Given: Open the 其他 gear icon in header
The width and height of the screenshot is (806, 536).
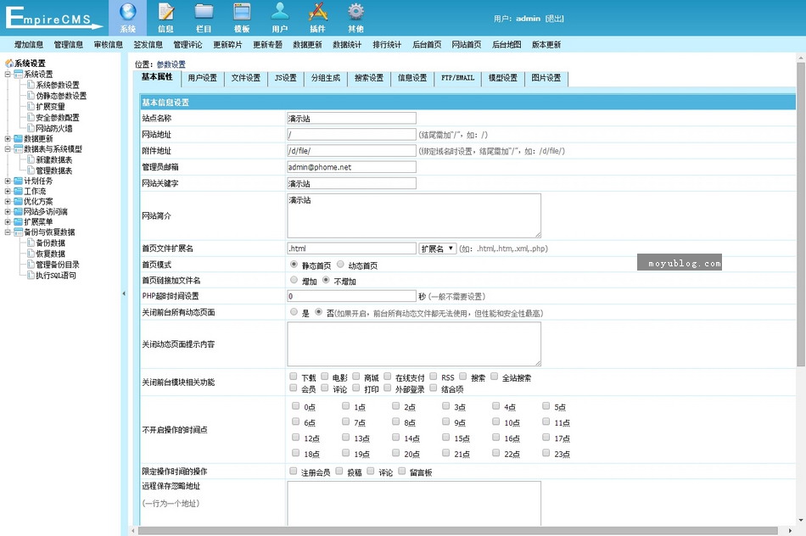Looking at the screenshot, I should tap(355, 12).
